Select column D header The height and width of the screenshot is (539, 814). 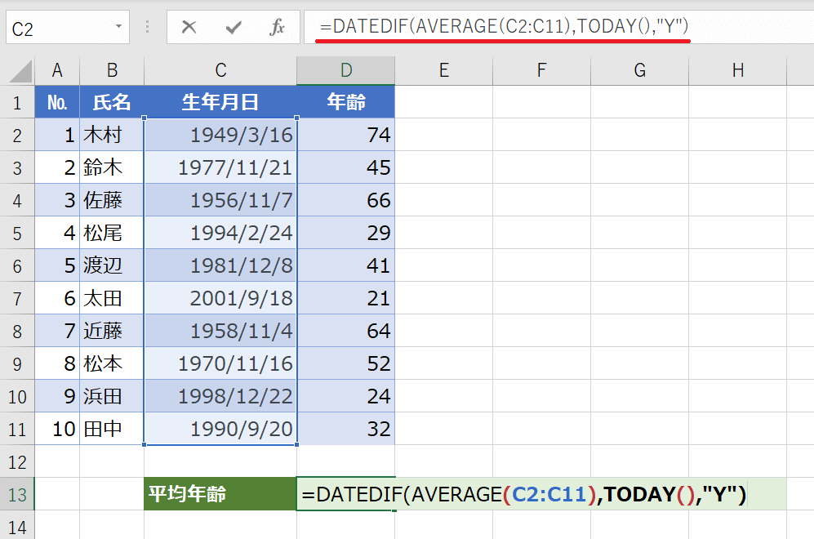pos(345,70)
